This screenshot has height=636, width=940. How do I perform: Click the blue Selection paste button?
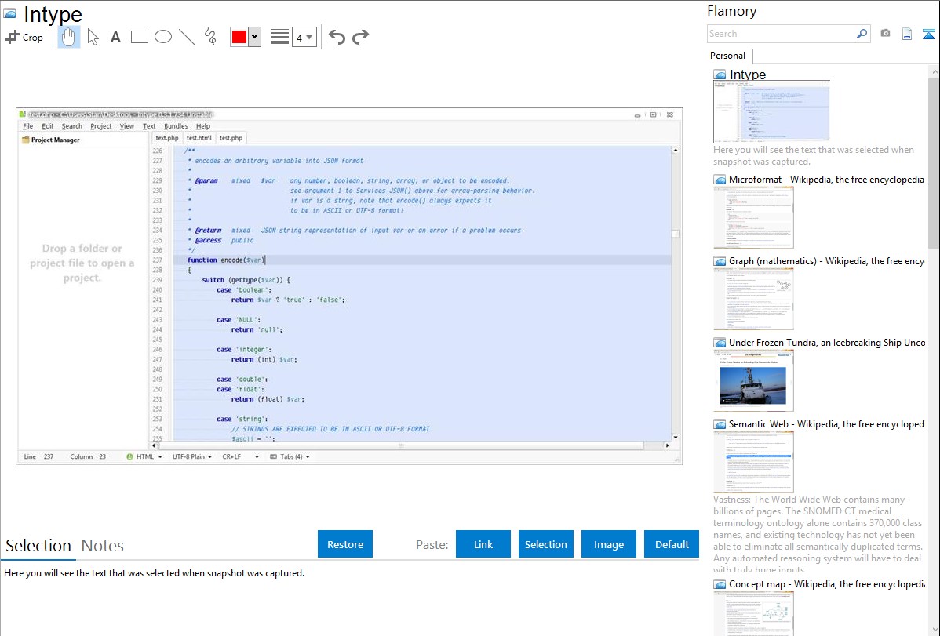[x=546, y=544]
